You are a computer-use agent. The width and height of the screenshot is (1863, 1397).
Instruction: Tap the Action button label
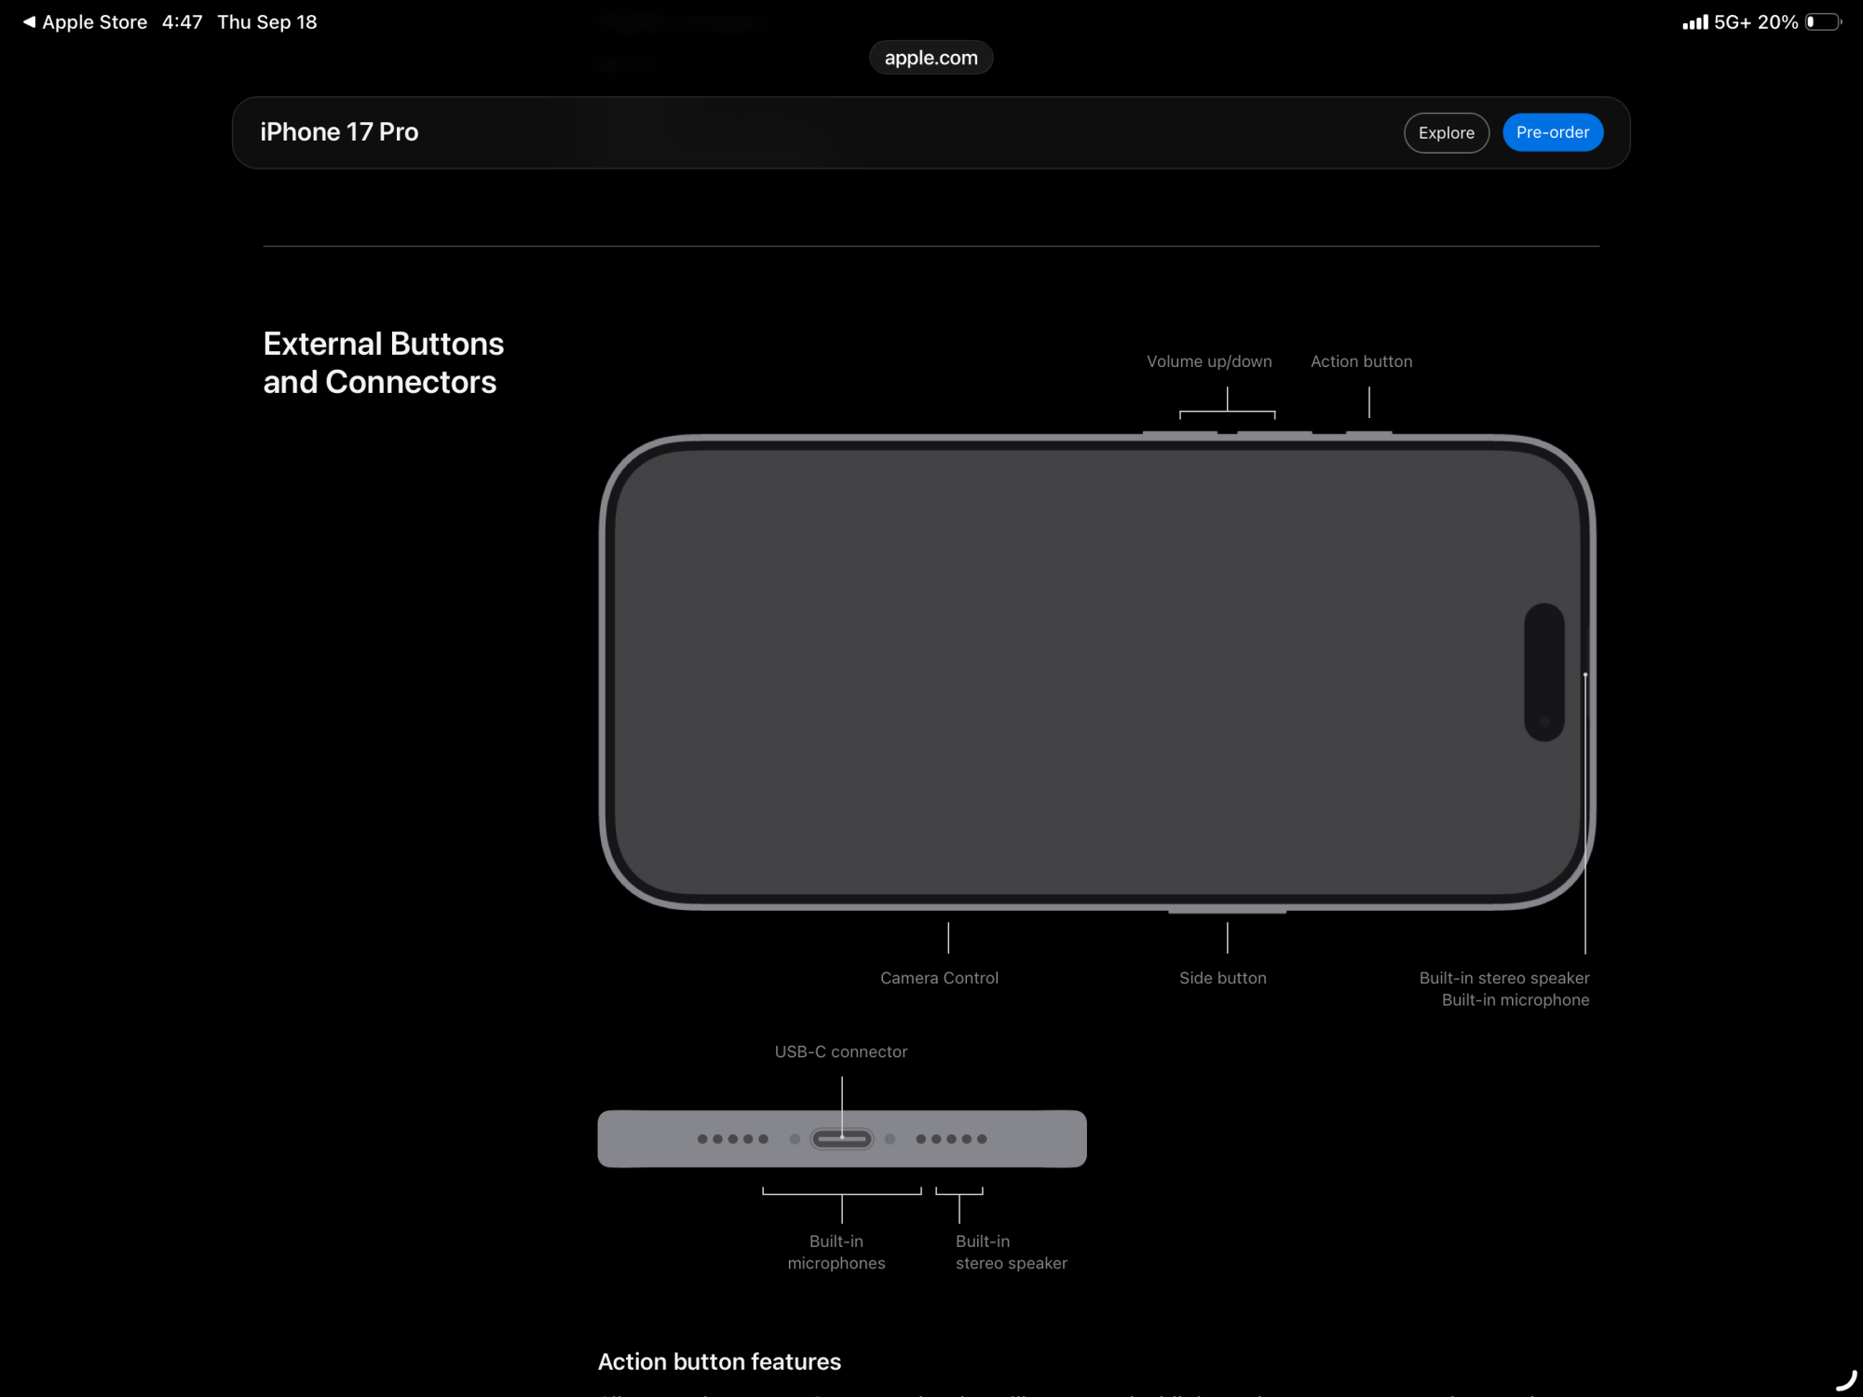[1361, 361]
